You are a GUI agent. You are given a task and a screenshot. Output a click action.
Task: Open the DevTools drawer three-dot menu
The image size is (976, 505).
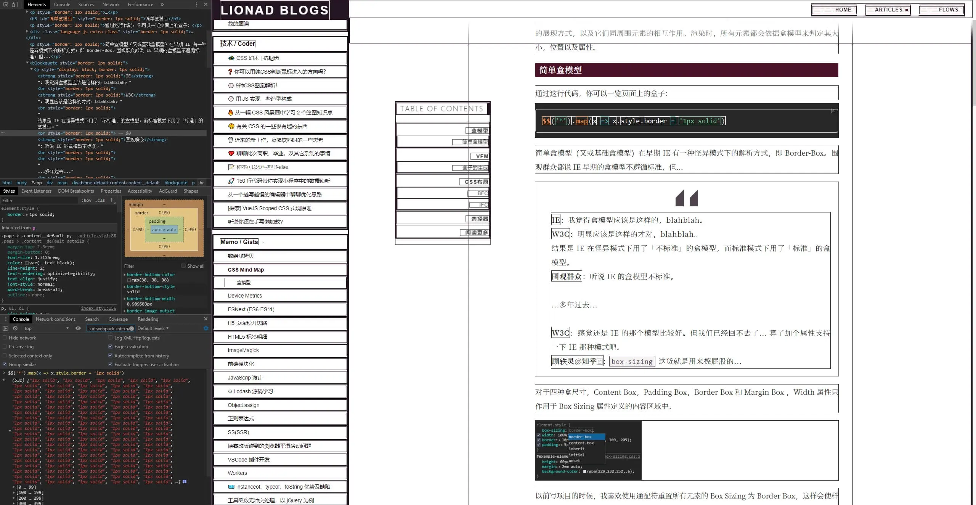pos(5,319)
